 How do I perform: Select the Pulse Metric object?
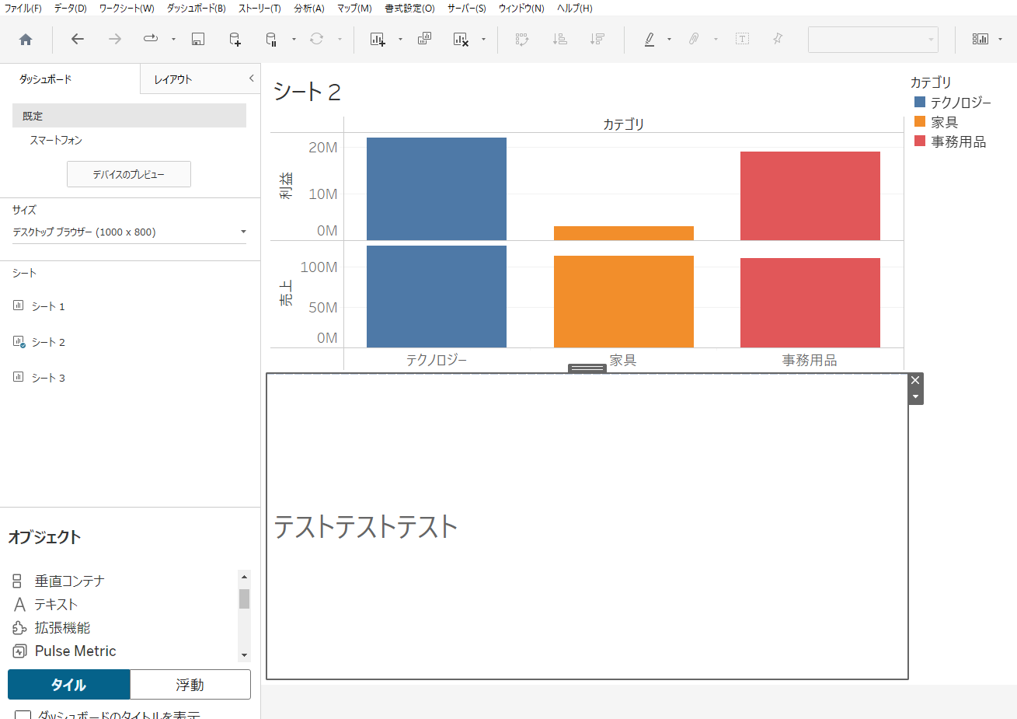click(75, 651)
